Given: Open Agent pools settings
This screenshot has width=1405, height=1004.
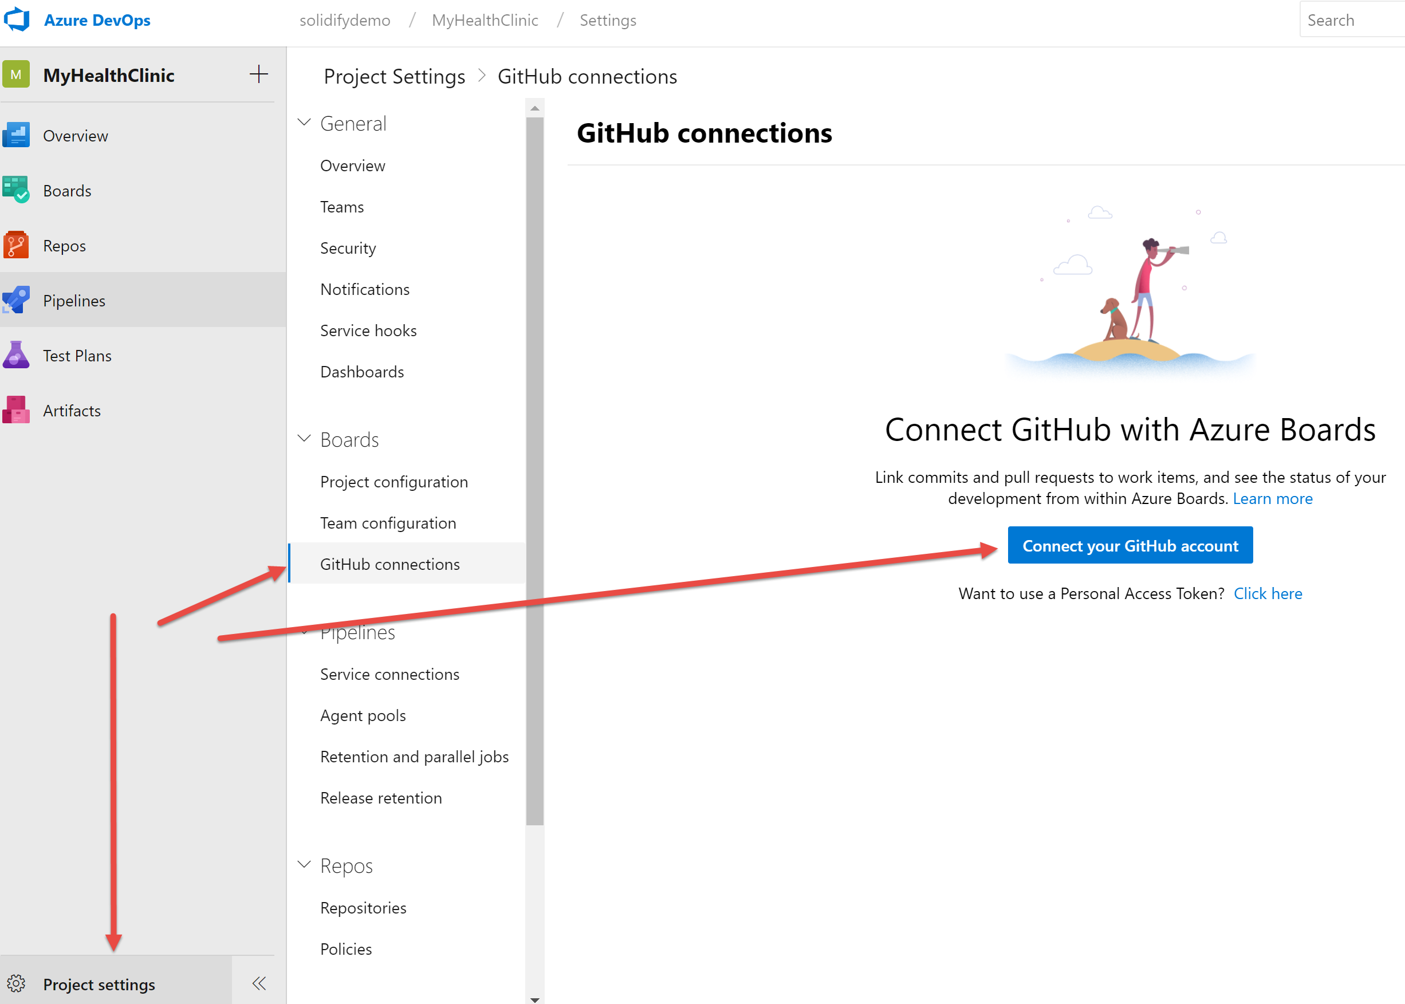Looking at the screenshot, I should [x=363, y=716].
